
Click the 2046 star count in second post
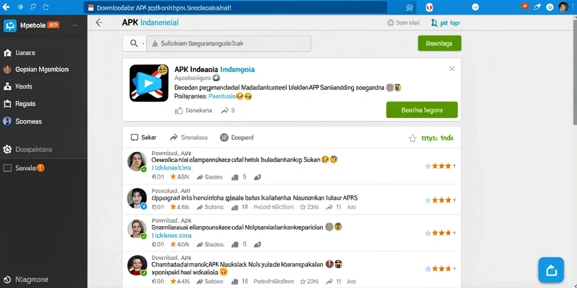click(309, 207)
